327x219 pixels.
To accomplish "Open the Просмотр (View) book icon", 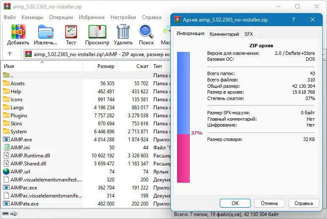I will click(97, 32).
